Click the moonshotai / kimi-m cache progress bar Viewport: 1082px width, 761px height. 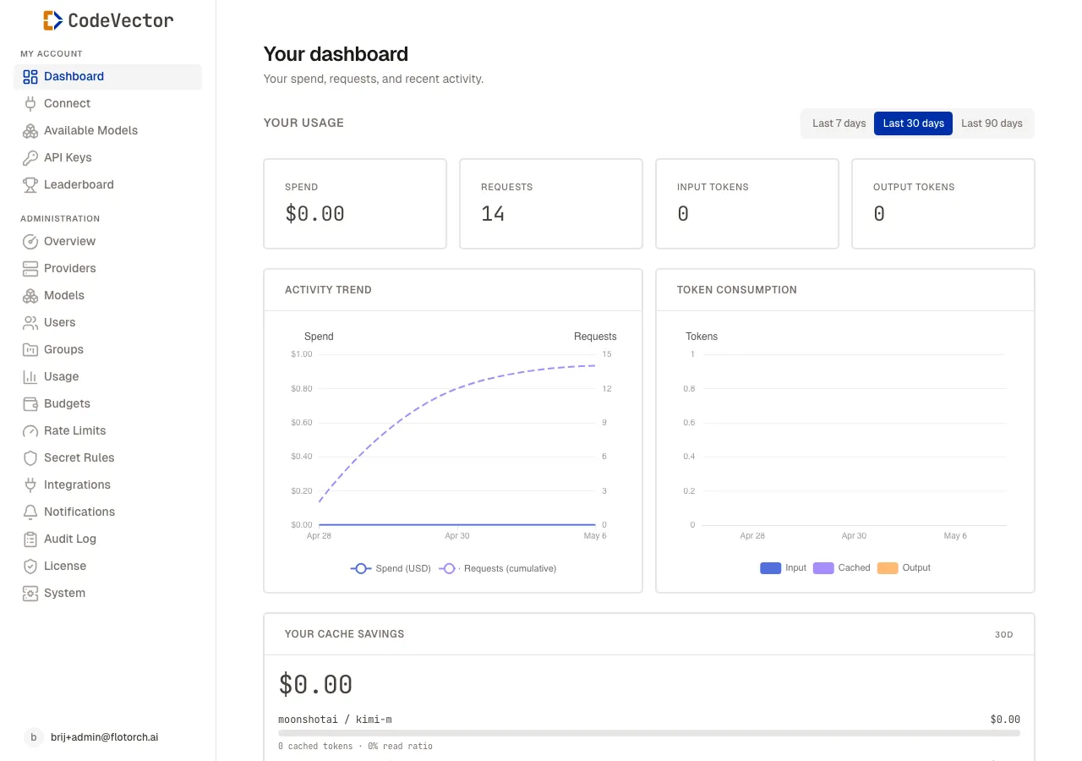tap(649, 733)
